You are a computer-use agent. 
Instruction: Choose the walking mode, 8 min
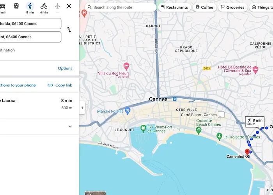point(30,6)
